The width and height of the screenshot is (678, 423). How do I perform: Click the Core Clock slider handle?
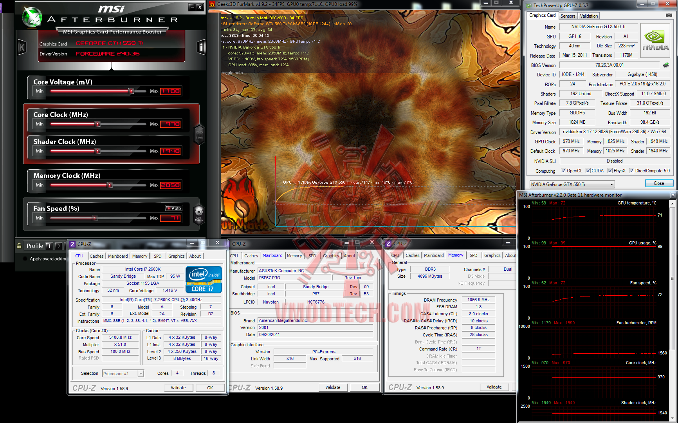pyautogui.click(x=98, y=124)
